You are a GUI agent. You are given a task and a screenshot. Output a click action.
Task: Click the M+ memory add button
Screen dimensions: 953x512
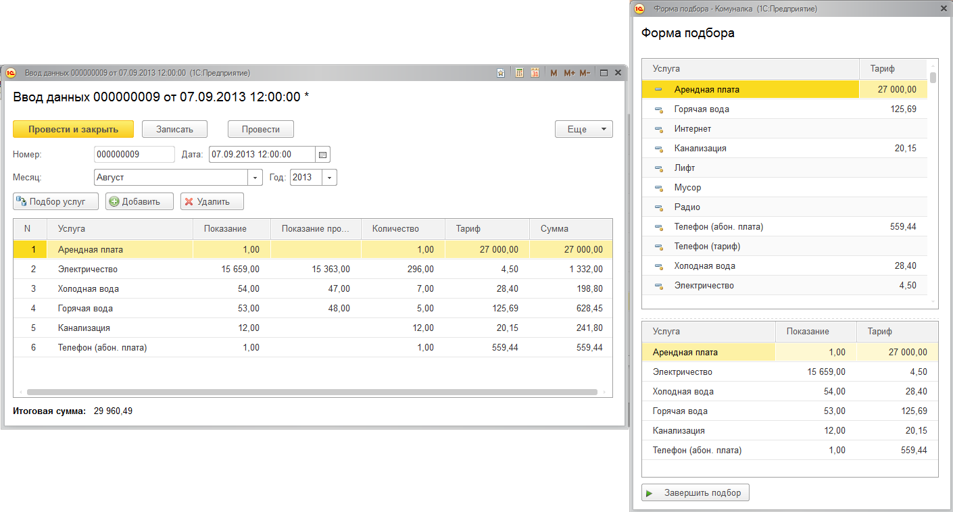point(569,73)
